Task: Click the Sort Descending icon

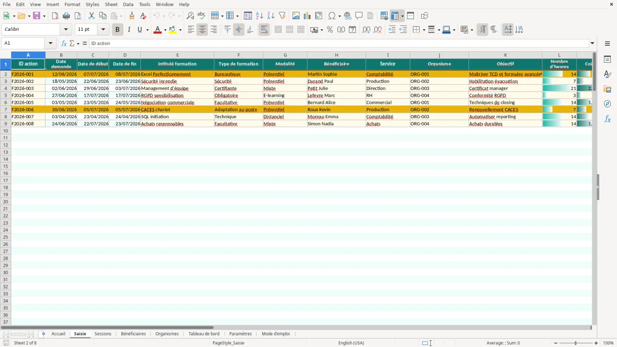Action: pos(271,16)
